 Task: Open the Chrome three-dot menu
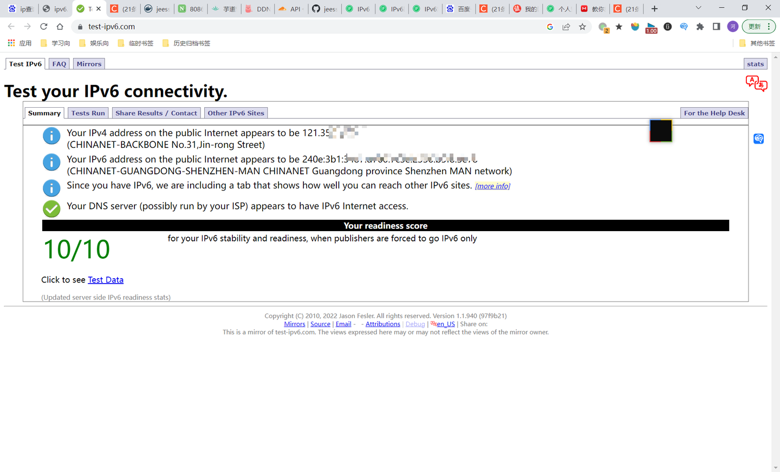pyautogui.click(x=769, y=27)
